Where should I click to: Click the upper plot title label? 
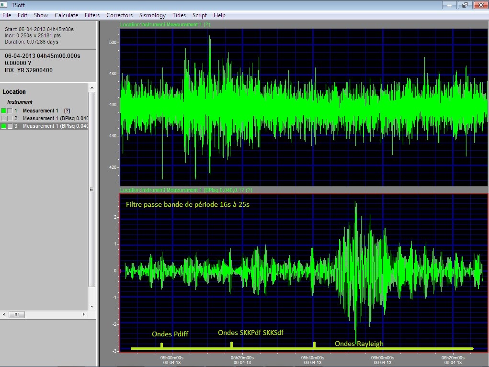tap(165, 24)
